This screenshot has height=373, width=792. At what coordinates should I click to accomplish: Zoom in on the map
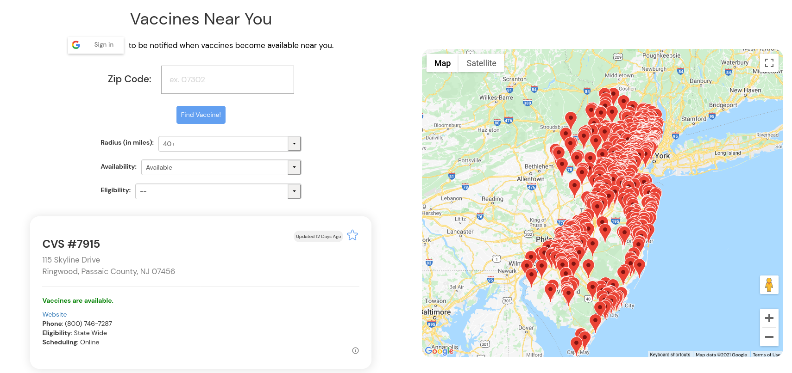769,318
